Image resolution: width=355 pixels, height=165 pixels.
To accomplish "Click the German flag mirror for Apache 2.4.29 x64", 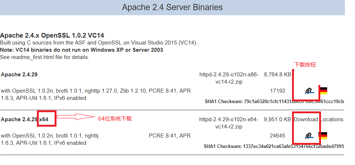I will (323, 136).
